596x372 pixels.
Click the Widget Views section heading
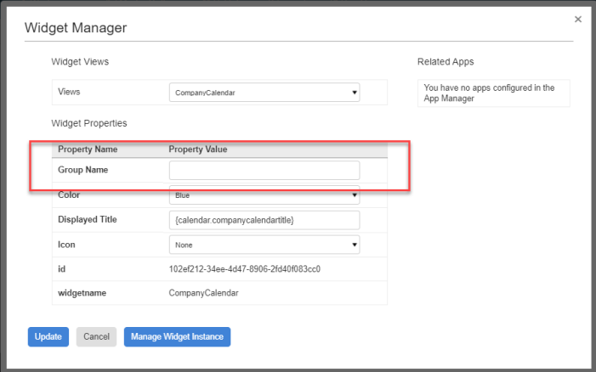tap(80, 62)
